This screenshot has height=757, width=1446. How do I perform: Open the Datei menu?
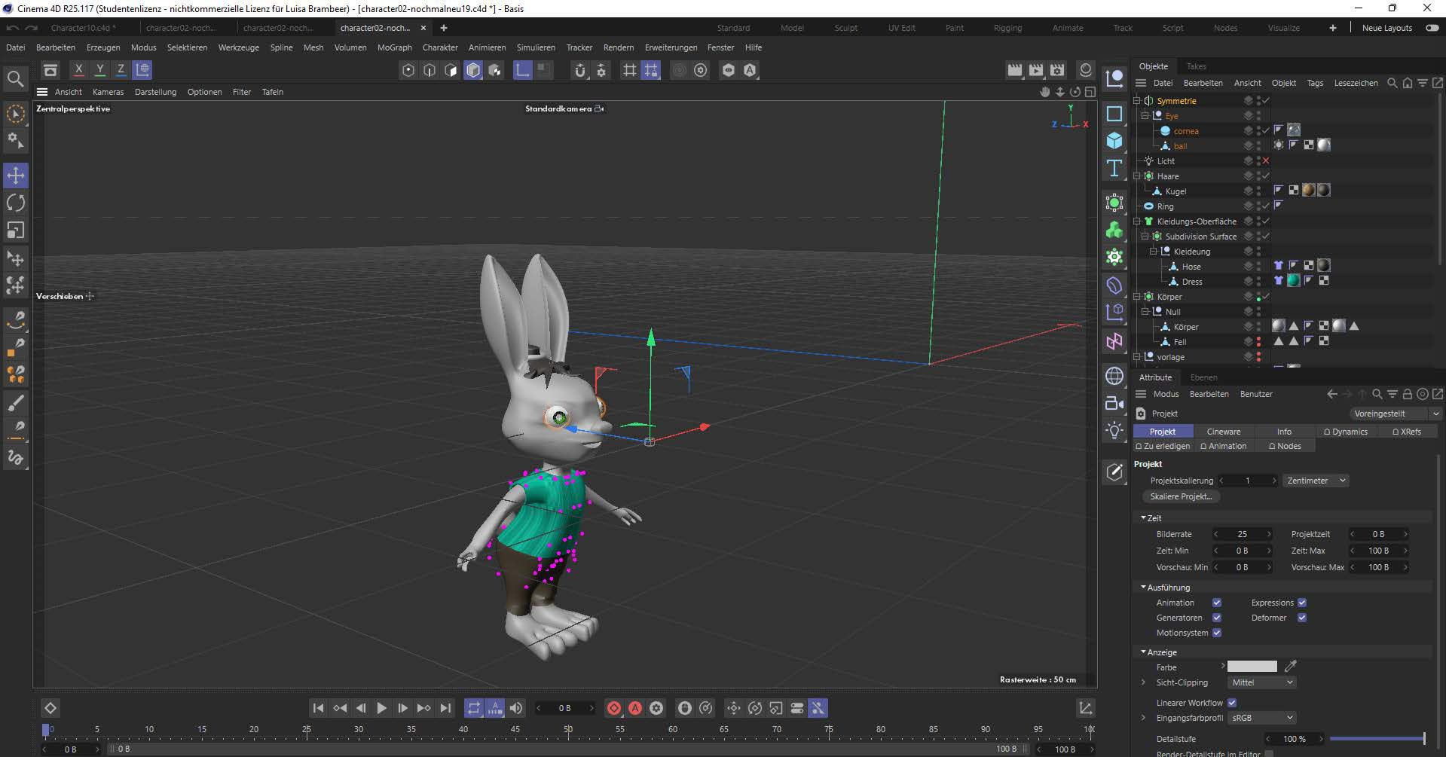click(16, 47)
